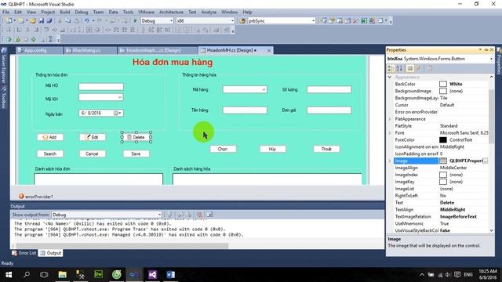Open Dreamweaver from the taskbar
The width and height of the screenshot is (502, 282).
coord(98,275)
